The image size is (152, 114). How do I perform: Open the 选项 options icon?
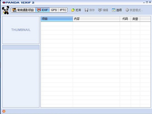point(114,10)
